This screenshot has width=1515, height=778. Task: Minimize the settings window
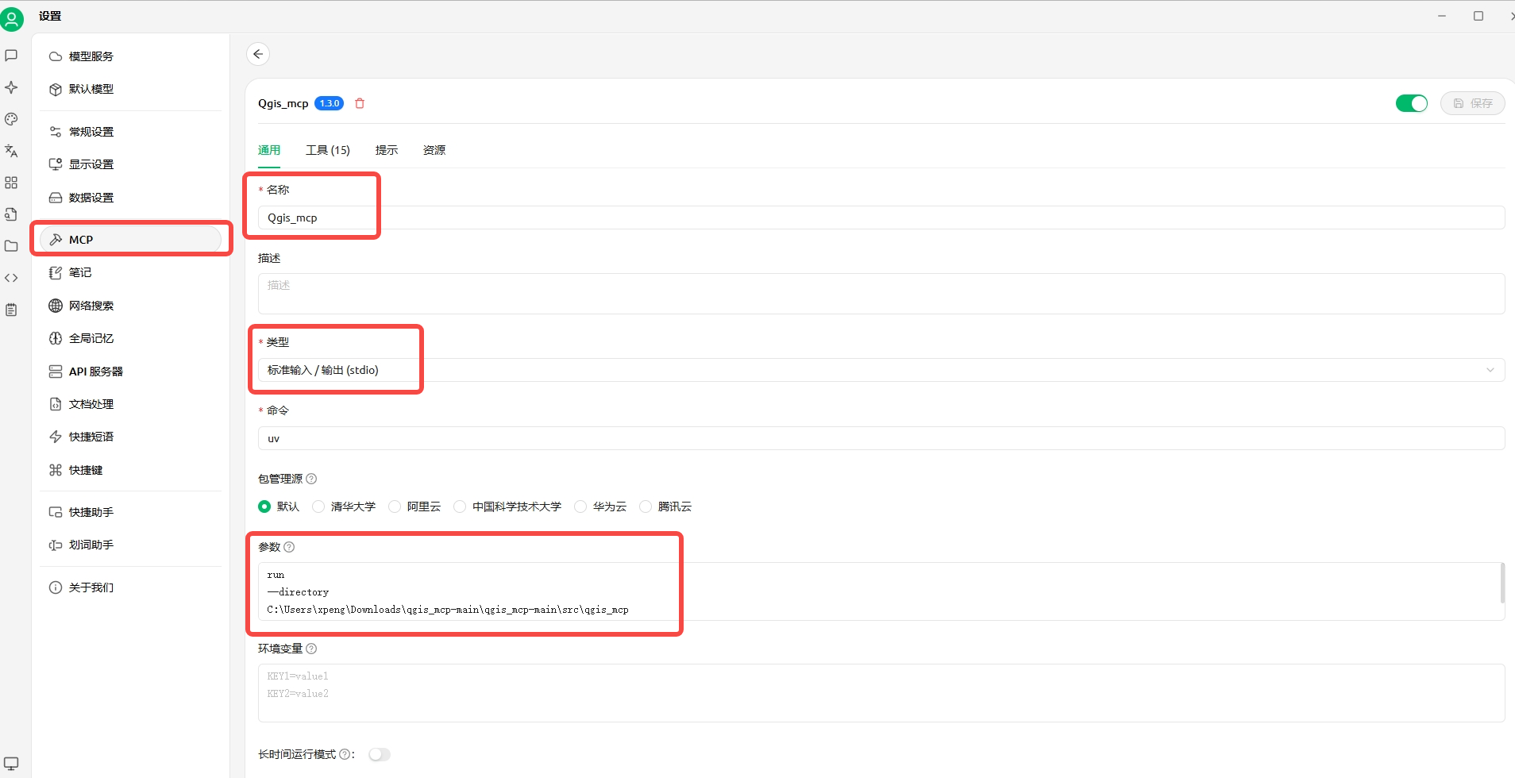pyautogui.click(x=1442, y=16)
